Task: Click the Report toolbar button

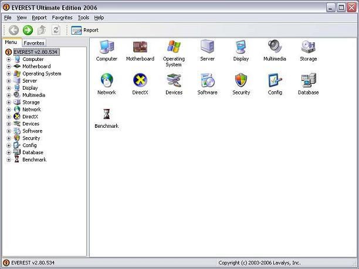Action: point(84,30)
